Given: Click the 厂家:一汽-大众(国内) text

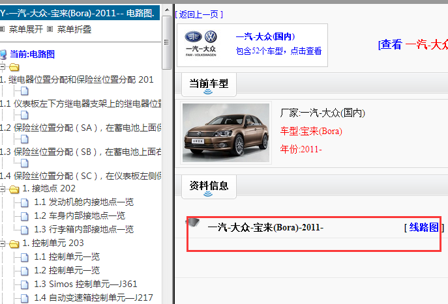Looking at the screenshot, I should pos(323,113).
